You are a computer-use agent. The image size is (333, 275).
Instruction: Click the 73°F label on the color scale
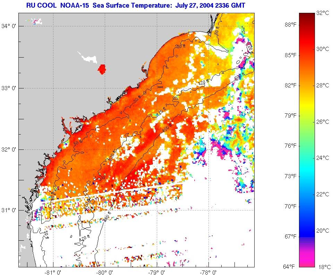point(290,176)
